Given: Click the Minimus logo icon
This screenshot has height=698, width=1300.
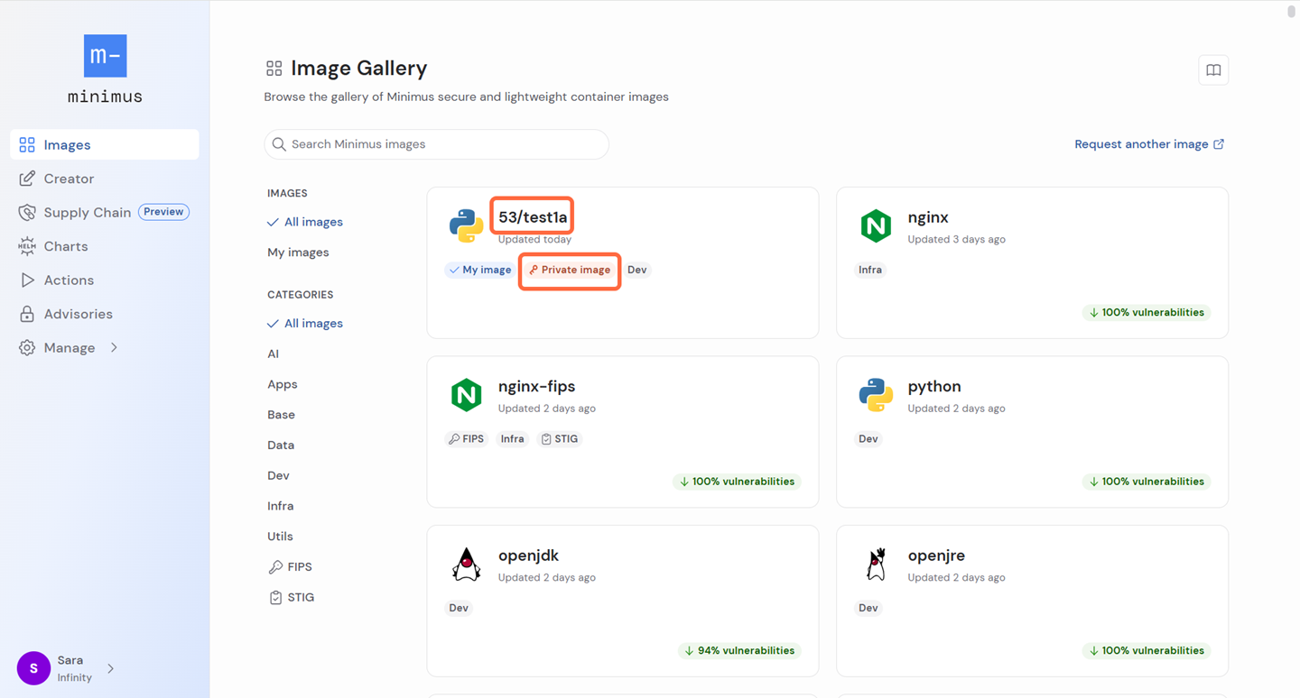Looking at the screenshot, I should coord(105,56).
